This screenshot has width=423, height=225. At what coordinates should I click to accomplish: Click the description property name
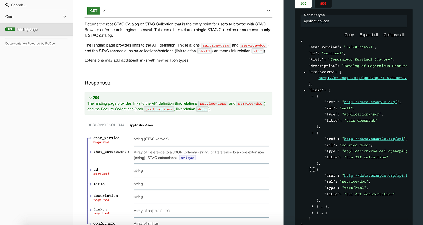[x=105, y=196]
